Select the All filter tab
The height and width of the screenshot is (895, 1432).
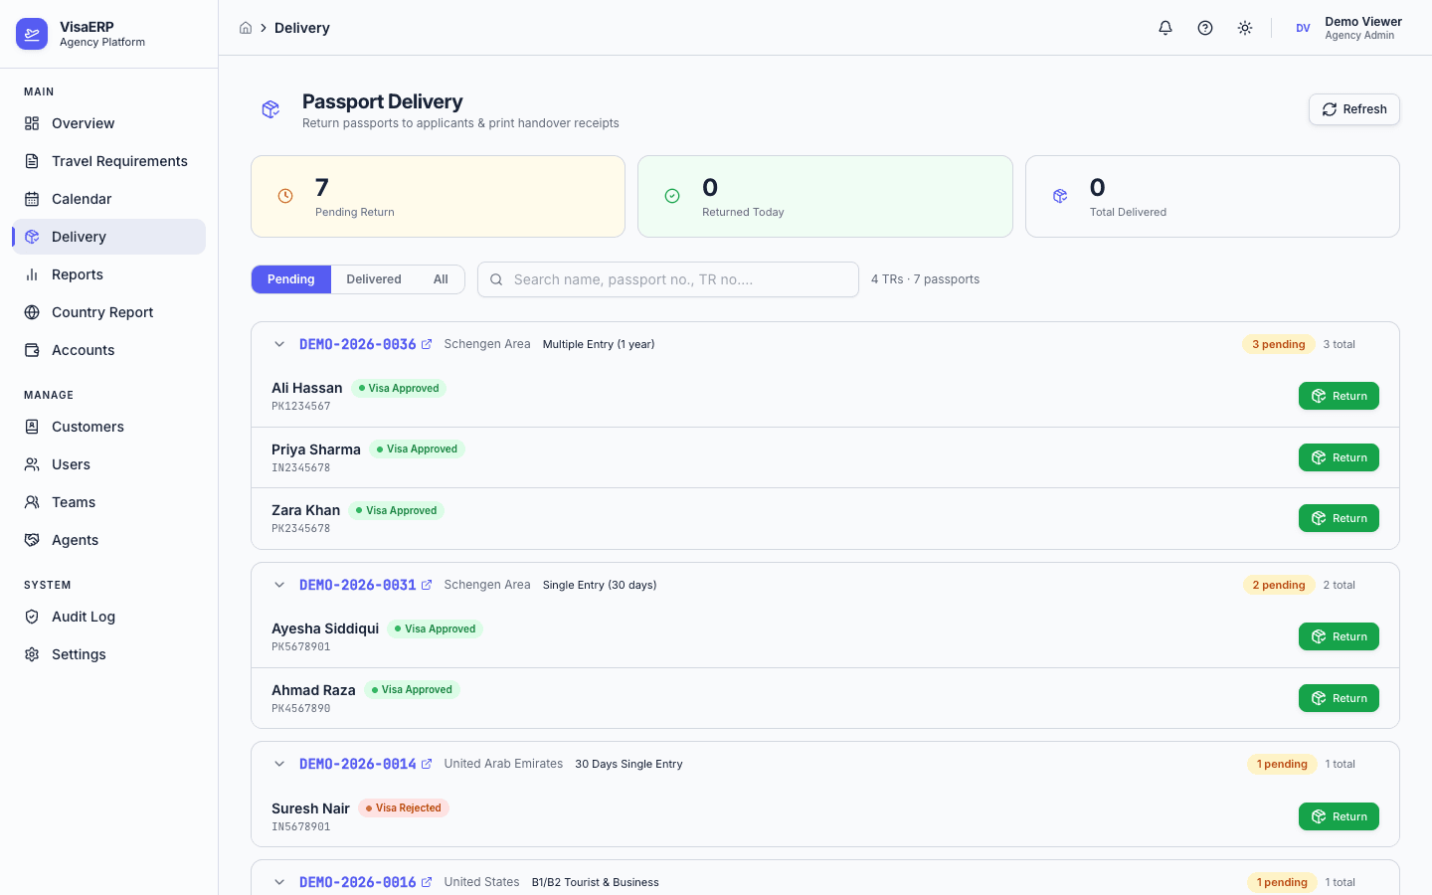(441, 279)
